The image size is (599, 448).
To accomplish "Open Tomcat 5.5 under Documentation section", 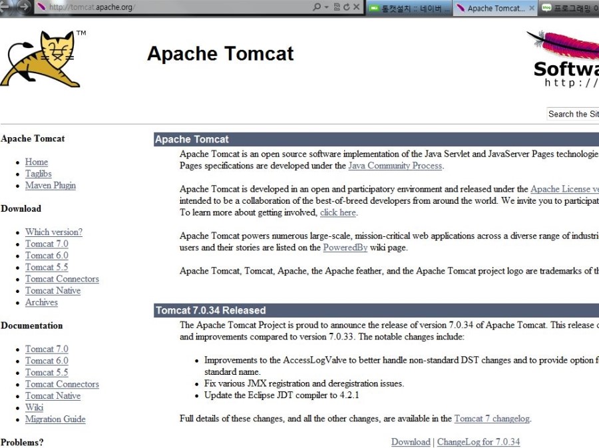I will pyautogui.click(x=47, y=372).
